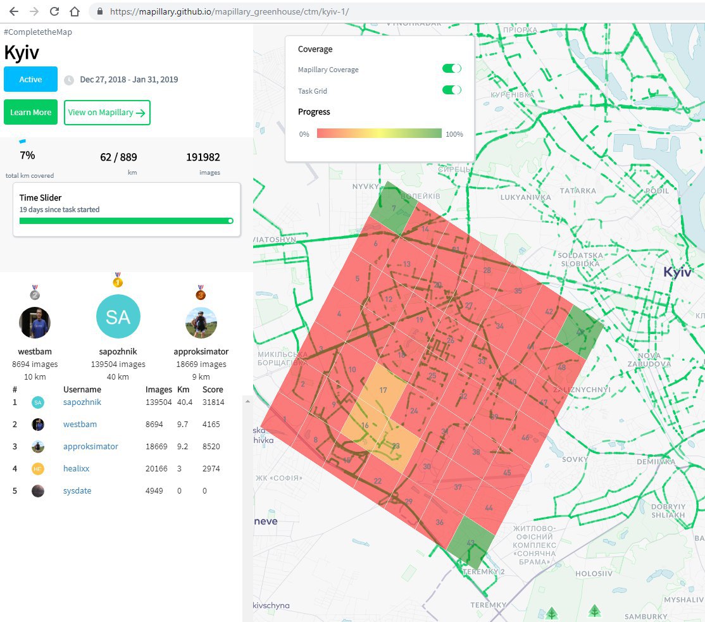The width and height of the screenshot is (705, 622).
Task: Select red grid tile 5 on map
Action: [358, 278]
